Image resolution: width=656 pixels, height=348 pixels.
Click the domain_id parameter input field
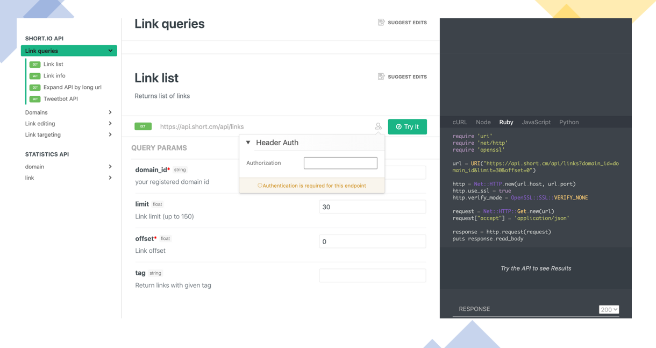coord(405,173)
